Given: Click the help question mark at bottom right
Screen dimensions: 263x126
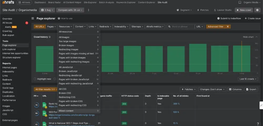Looking at the screenshot, I should pos(258,124).
